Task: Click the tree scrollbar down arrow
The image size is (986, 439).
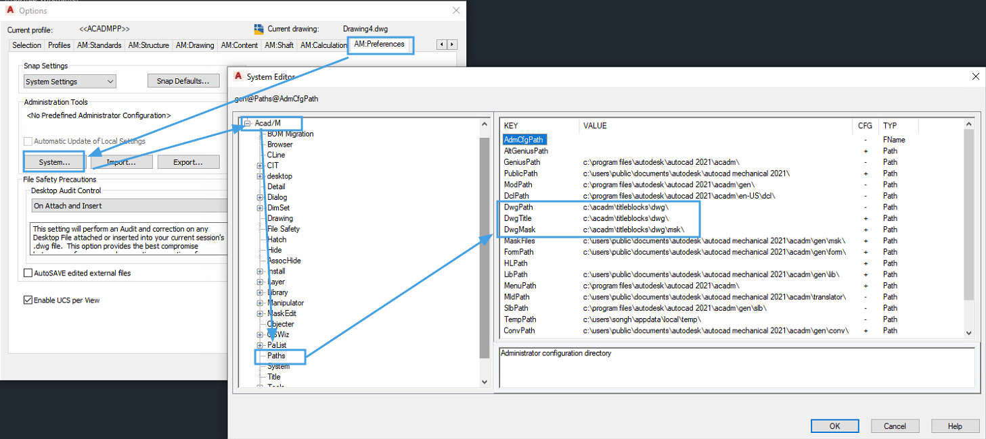Action: (x=484, y=381)
